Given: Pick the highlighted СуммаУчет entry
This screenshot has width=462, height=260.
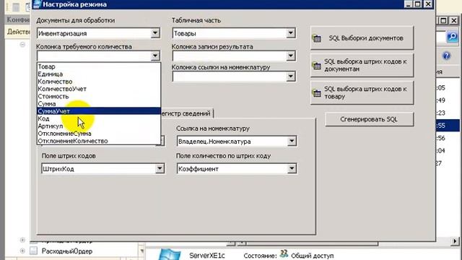Looking at the screenshot, I should click(99, 110).
